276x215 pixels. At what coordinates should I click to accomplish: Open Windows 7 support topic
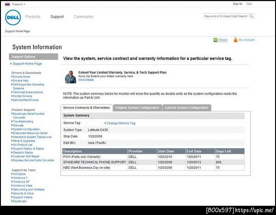click(20, 178)
